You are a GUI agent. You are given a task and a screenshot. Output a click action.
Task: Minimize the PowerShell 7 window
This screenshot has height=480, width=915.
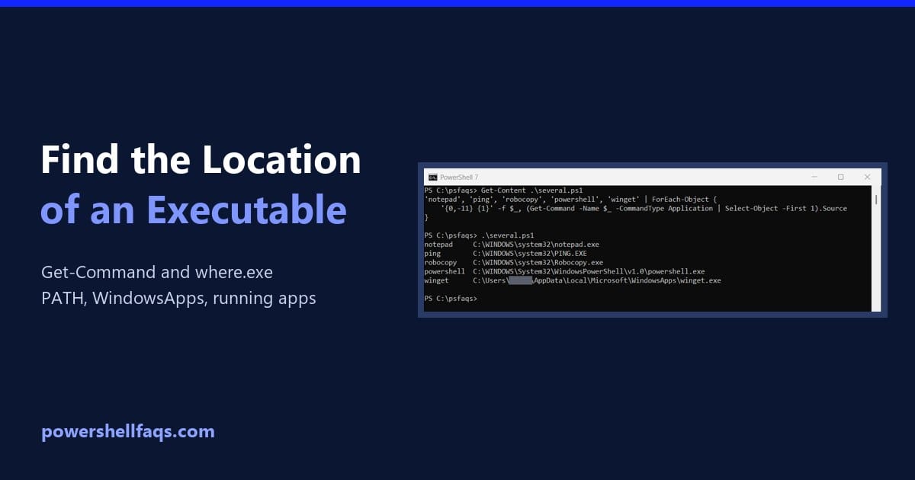coord(814,177)
